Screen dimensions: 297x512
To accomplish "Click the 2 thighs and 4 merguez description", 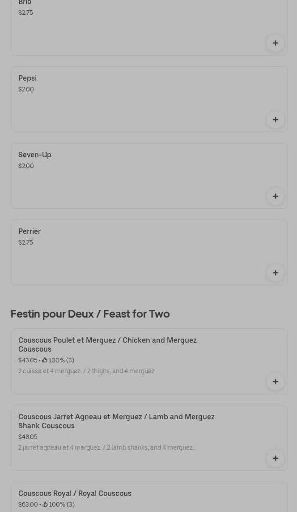I will tap(87, 371).
